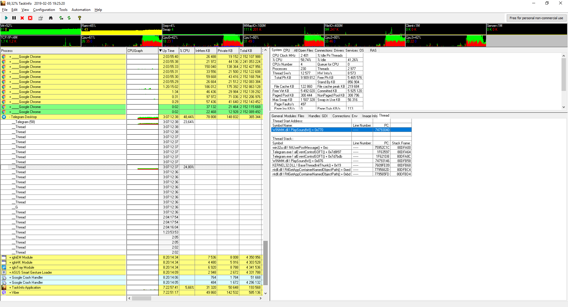This screenshot has height=307, width=568.
Task: Click the teal arrow toolbar icon
Action: tap(6, 18)
